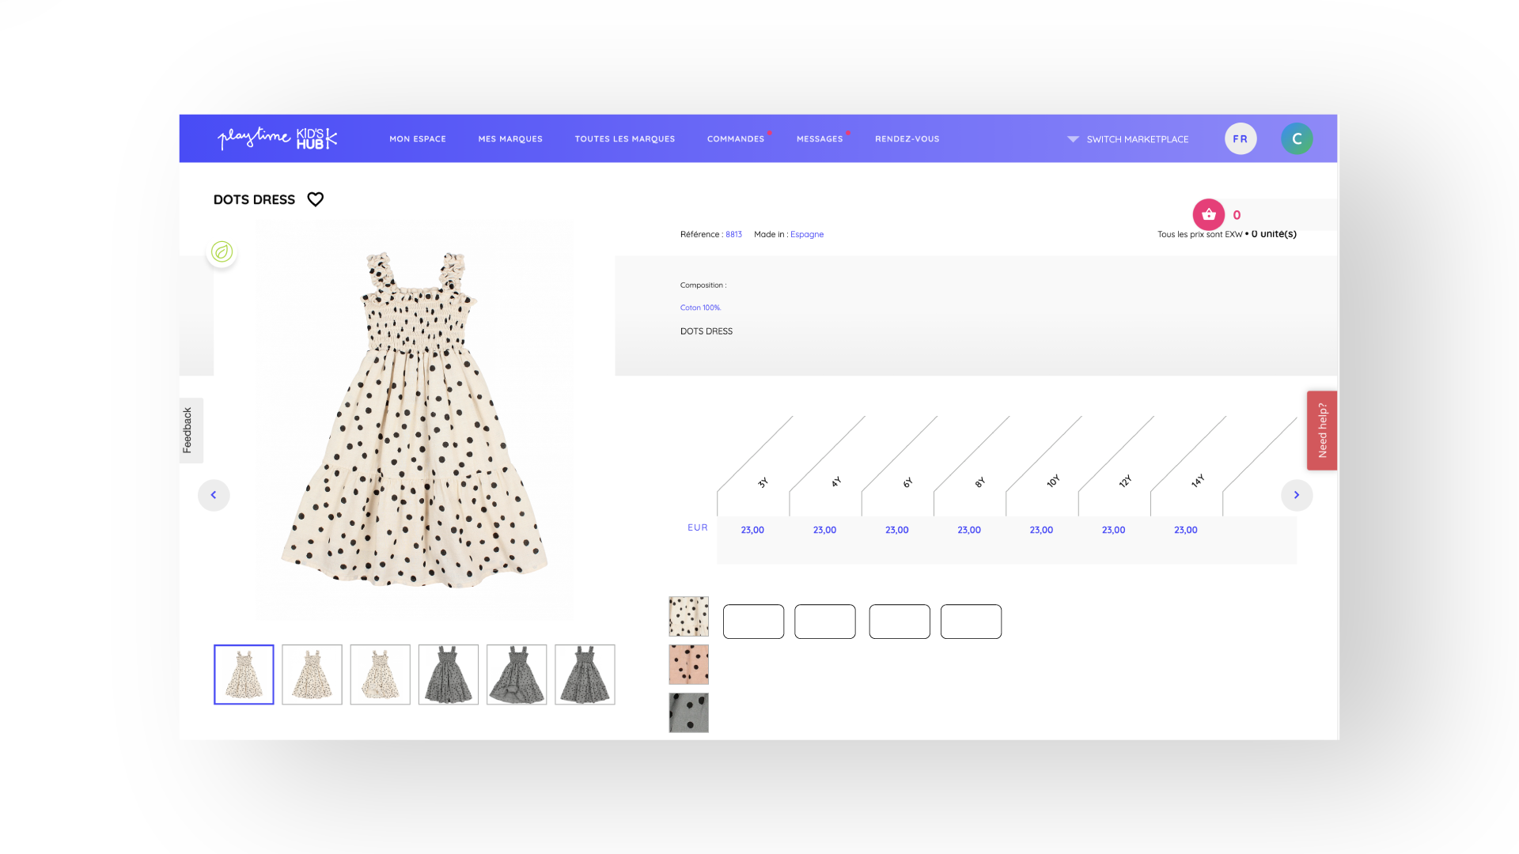The image size is (1519, 854).
Task: Click the 3Y size column header
Action: click(x=763, y=482)
